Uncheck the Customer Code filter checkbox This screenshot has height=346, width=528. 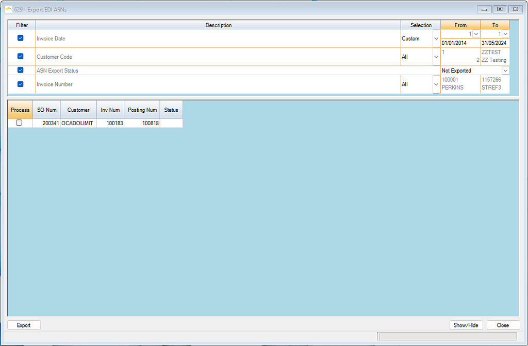pyautogui.click(x=21, y=57)
